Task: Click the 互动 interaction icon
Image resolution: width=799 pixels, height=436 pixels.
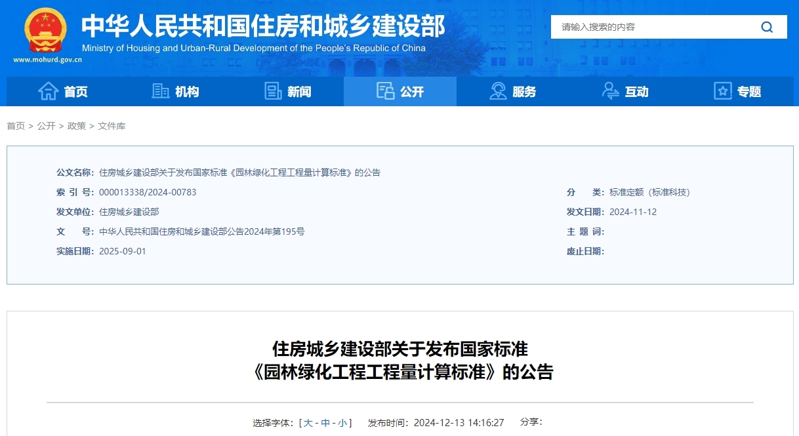Action: [609, 91]
